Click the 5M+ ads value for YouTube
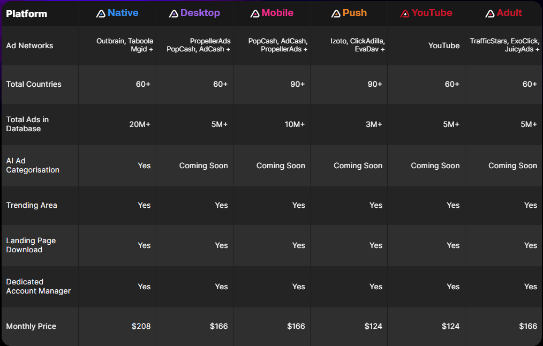 pos(451,124)
